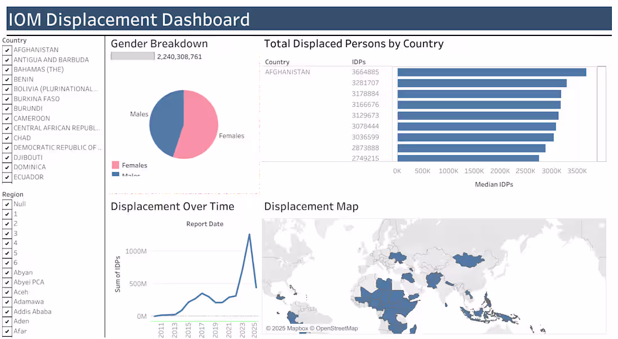Viewport: 618px width, 339px height.
Task: Click the gender breakdown total bar
Action: point(133,56)
